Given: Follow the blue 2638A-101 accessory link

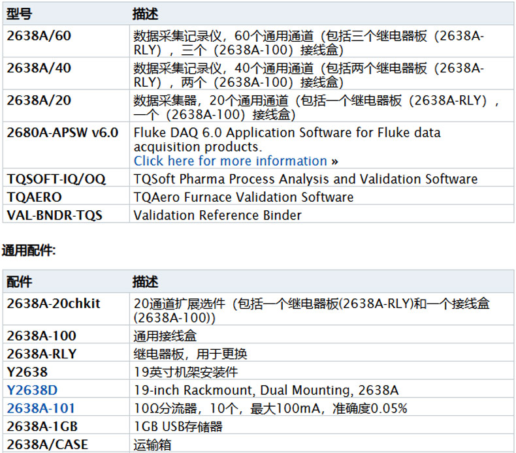Looking at the screenshot, I should (40, 409).
